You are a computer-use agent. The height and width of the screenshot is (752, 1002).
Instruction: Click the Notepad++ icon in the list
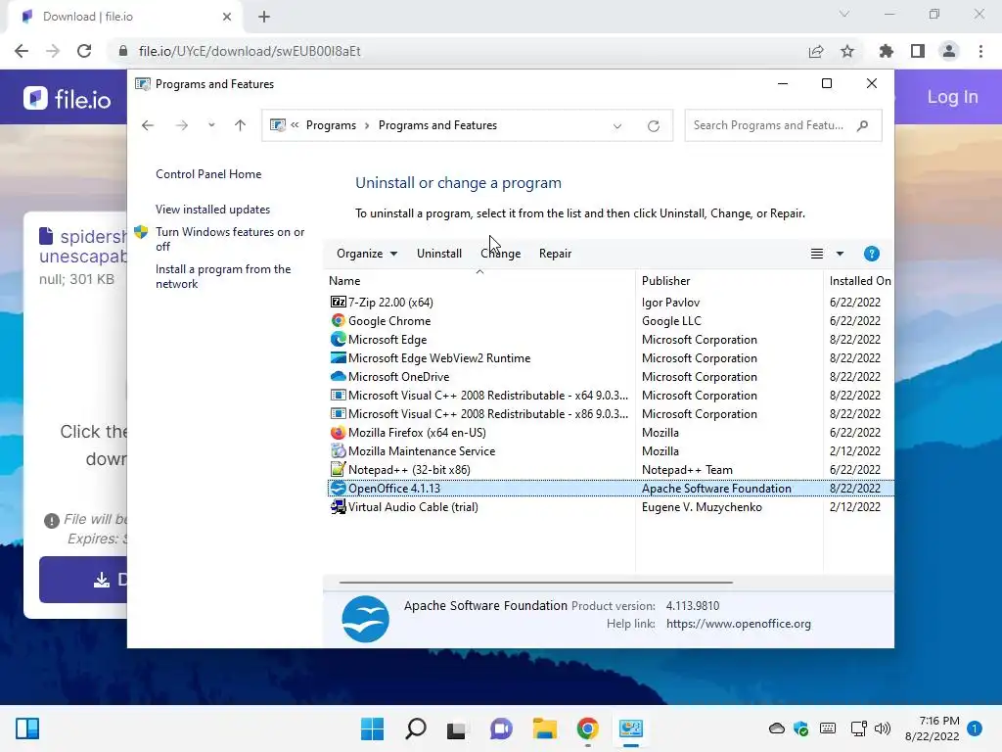click(338, 469)
